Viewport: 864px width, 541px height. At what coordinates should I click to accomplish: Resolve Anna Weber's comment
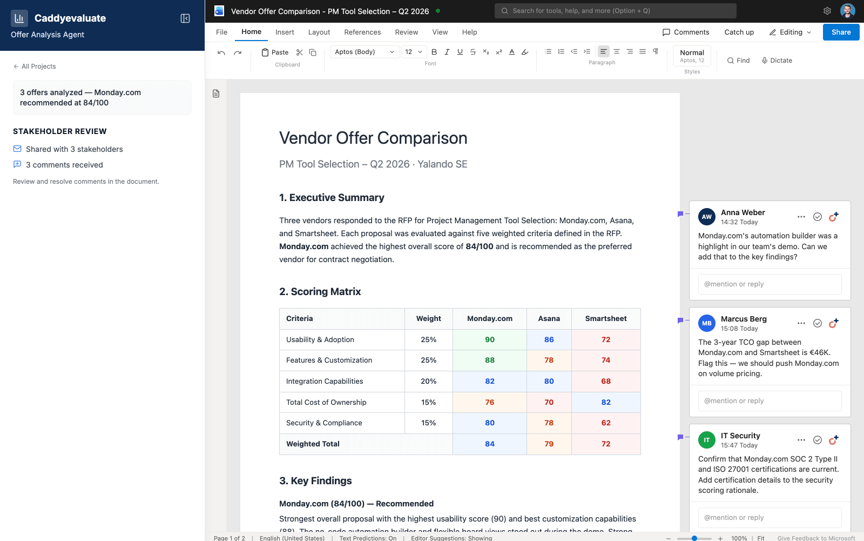[x=818, y=217]
